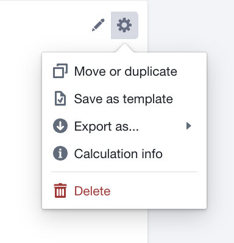Click the circular info icon

tap(60, 153)
